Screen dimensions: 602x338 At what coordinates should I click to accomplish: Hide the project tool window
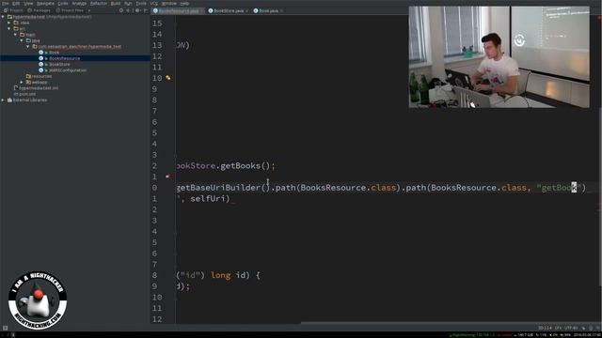click(x=146, y=10)
